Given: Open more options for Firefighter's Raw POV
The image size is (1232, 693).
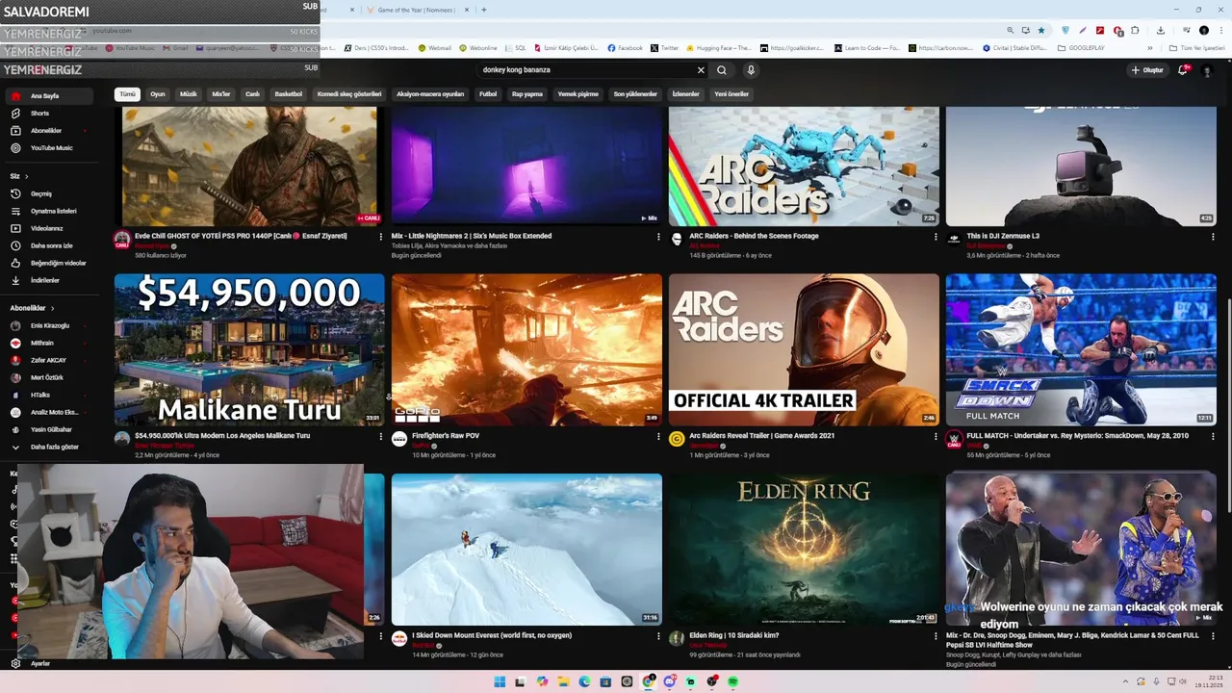Looking at the screenshot, I should click(x=658, y=437).
